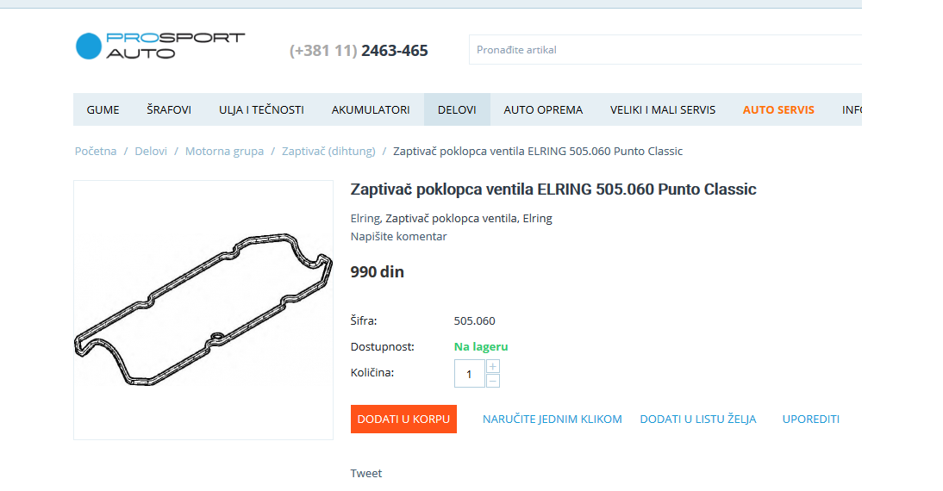Open VELIKI I MALI SERVIS menu
Viewport: 943px width, 491px height.
pyautogui.click(x=663, y=110)
